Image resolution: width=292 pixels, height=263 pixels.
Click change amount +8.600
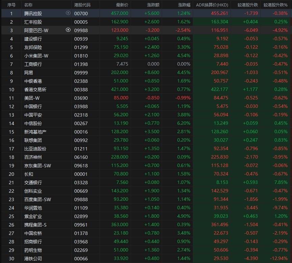coord(152,73)
